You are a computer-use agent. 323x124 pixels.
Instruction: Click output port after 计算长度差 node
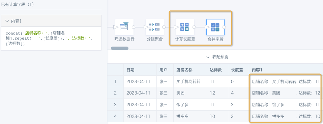(x=194, y=27)
